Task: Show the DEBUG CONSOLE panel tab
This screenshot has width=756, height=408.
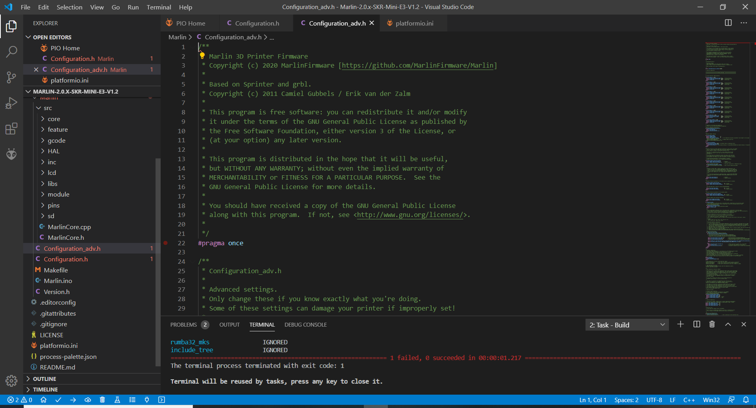Action: point(306,325)
